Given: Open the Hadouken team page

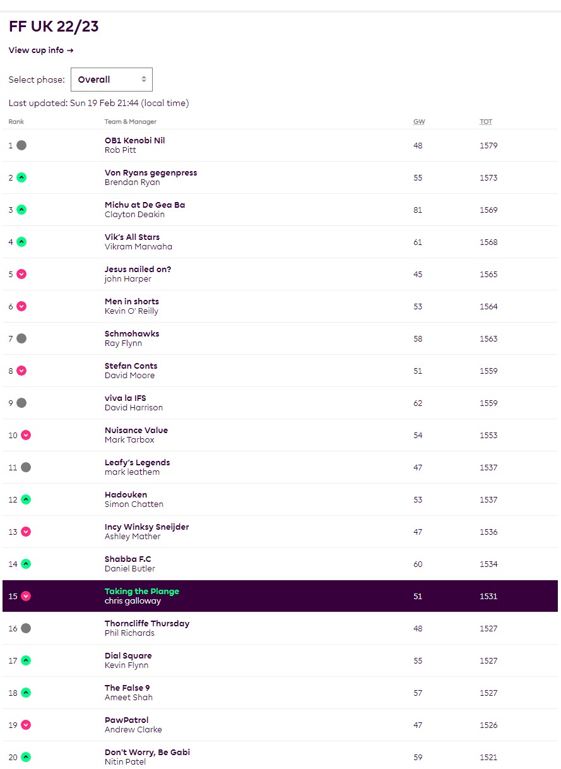Looking at the screenshot, I should (126, 495).
